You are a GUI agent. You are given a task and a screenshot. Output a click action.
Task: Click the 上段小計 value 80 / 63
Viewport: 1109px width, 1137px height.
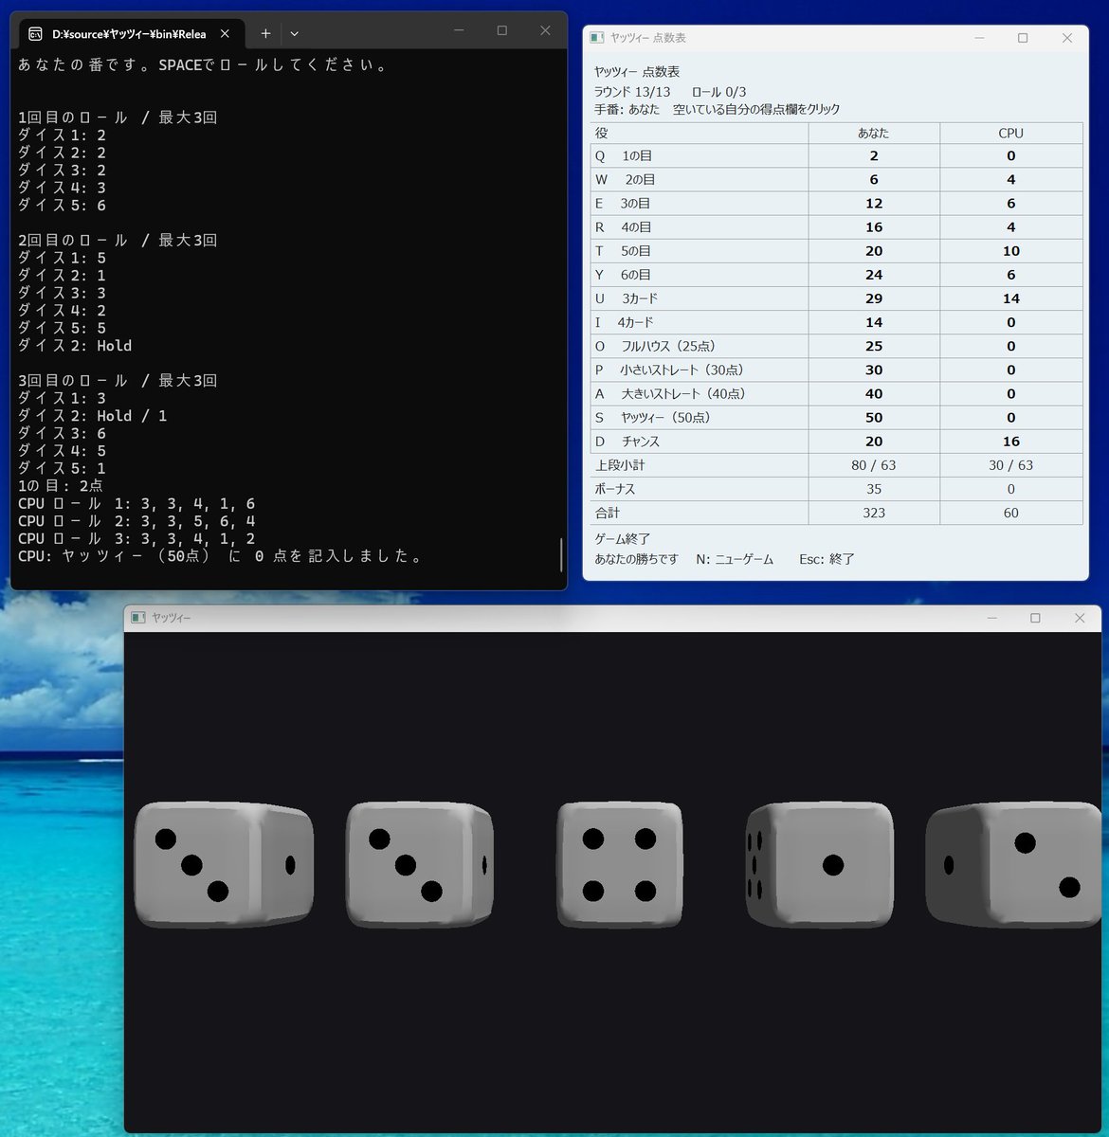pos(874,465)
